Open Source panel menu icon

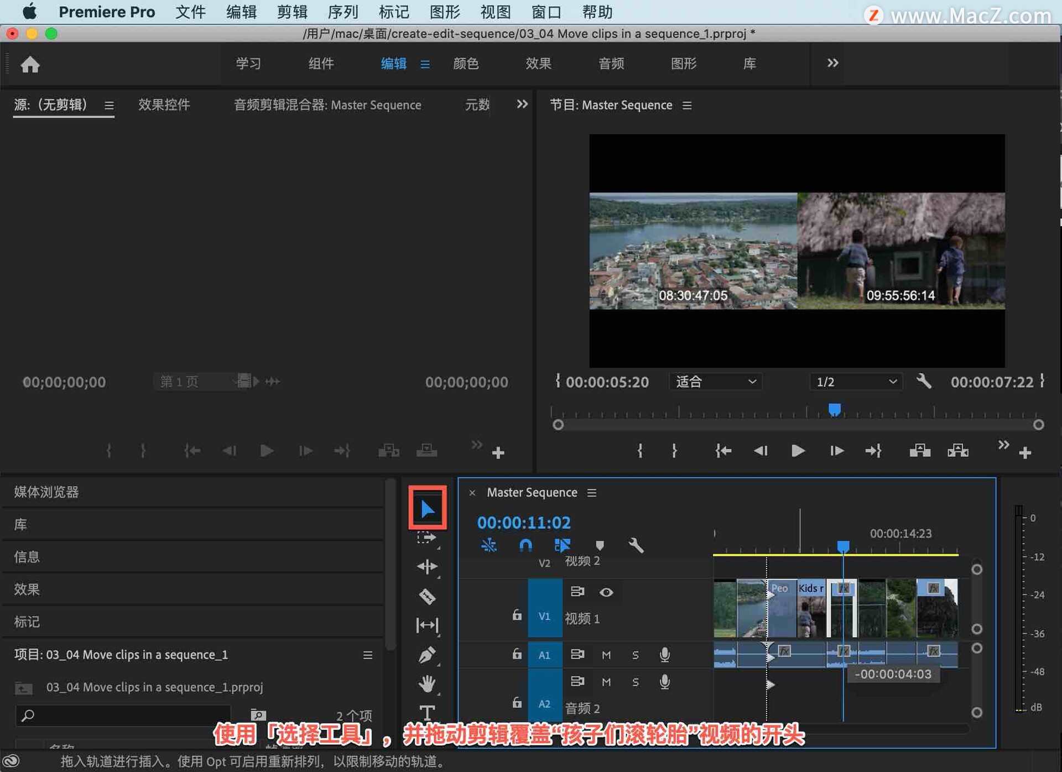[x=109, y=105]
